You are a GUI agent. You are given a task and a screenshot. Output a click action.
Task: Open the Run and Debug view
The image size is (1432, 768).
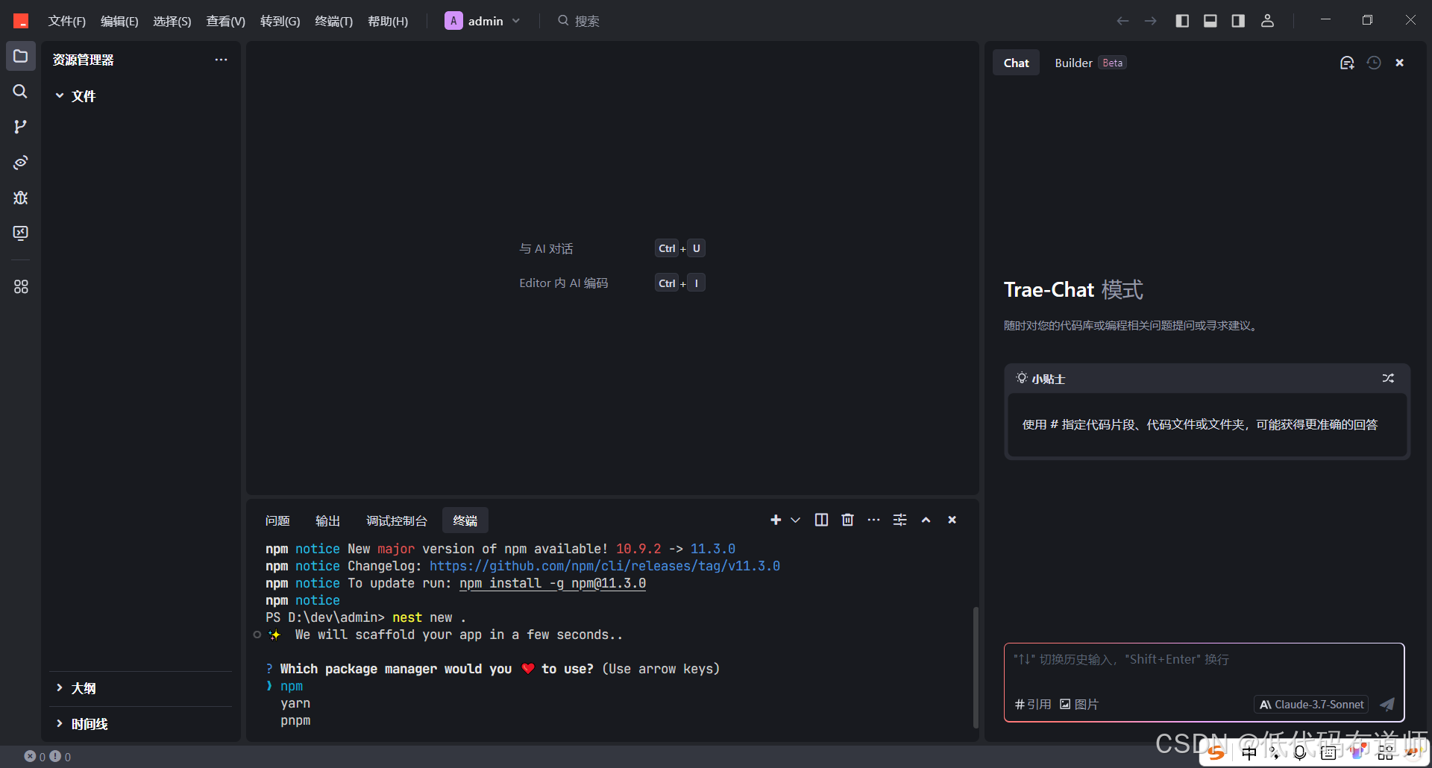pos(21,198)
